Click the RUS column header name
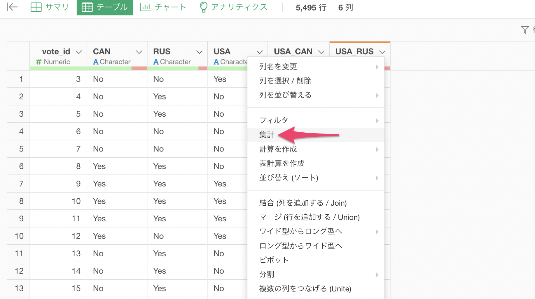 162,51
